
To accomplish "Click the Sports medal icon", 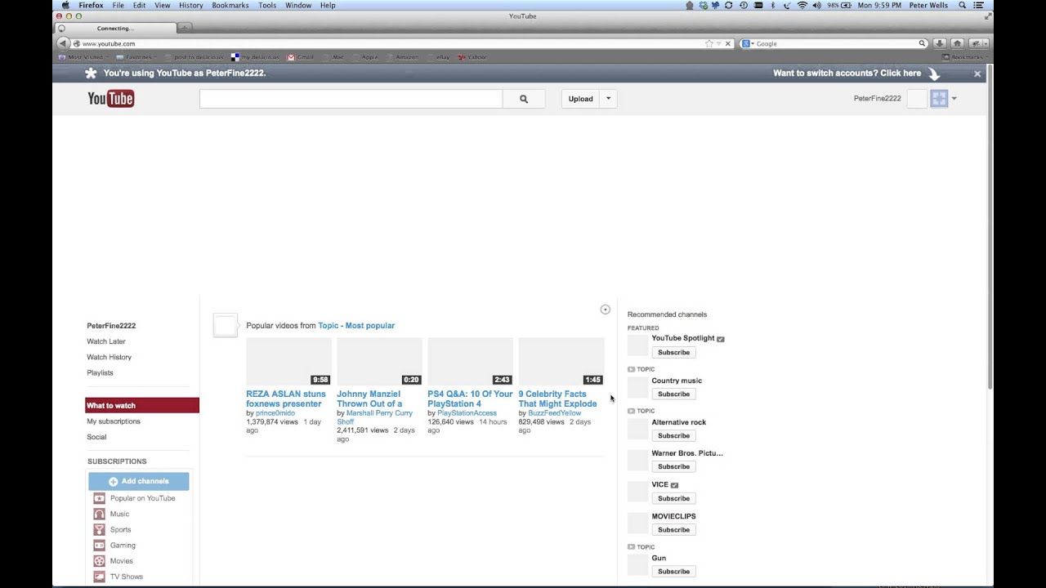I will pos(99,529).
